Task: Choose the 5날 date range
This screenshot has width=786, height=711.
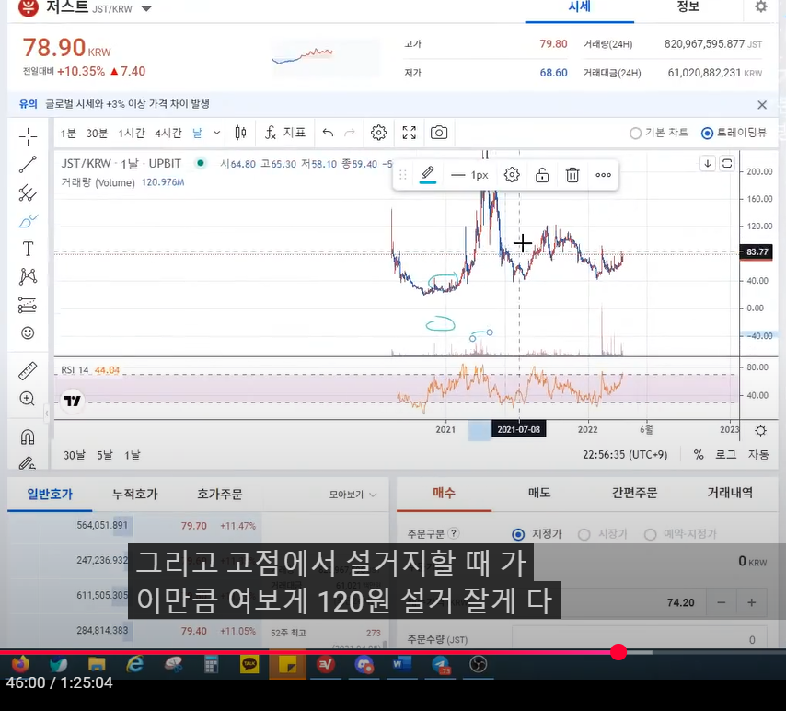Action: (105, 455)
